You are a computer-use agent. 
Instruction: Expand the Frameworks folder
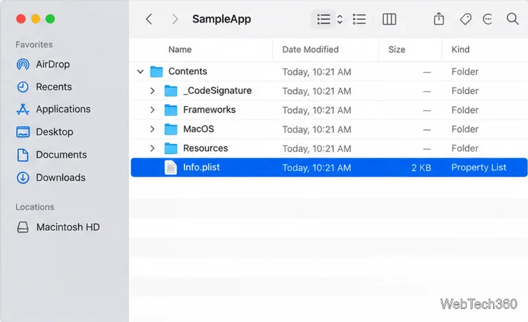tap(152, 110)
